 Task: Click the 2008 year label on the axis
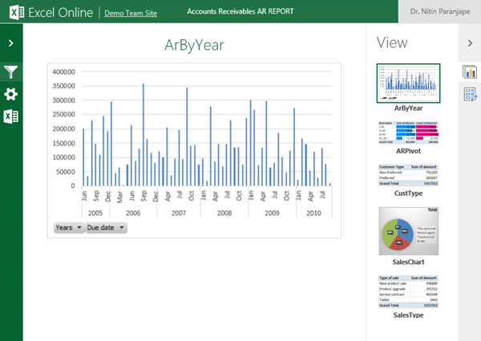coord(224,213)
